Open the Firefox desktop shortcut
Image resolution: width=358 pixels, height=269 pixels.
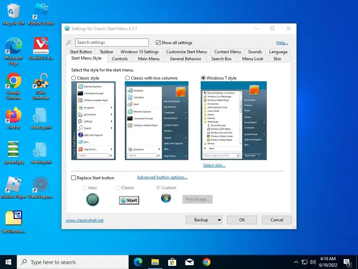click(14, 118)
